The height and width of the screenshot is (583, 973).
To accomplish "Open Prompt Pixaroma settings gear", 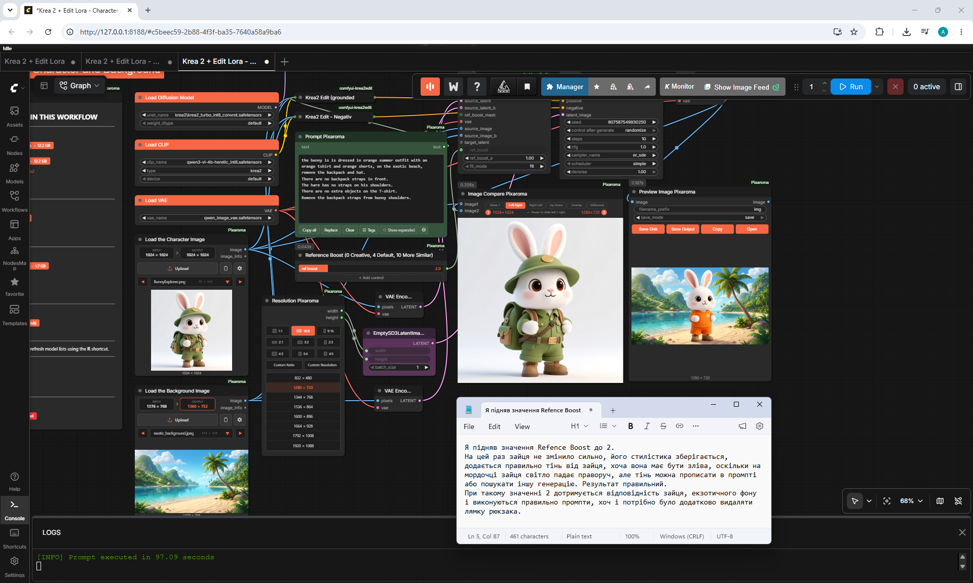I will [x=424, y=230].
